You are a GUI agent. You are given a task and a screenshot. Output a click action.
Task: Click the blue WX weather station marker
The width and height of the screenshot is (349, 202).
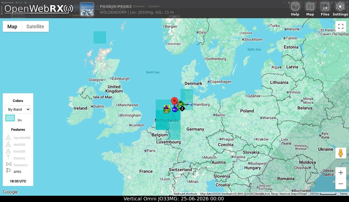tap(174, 109)
